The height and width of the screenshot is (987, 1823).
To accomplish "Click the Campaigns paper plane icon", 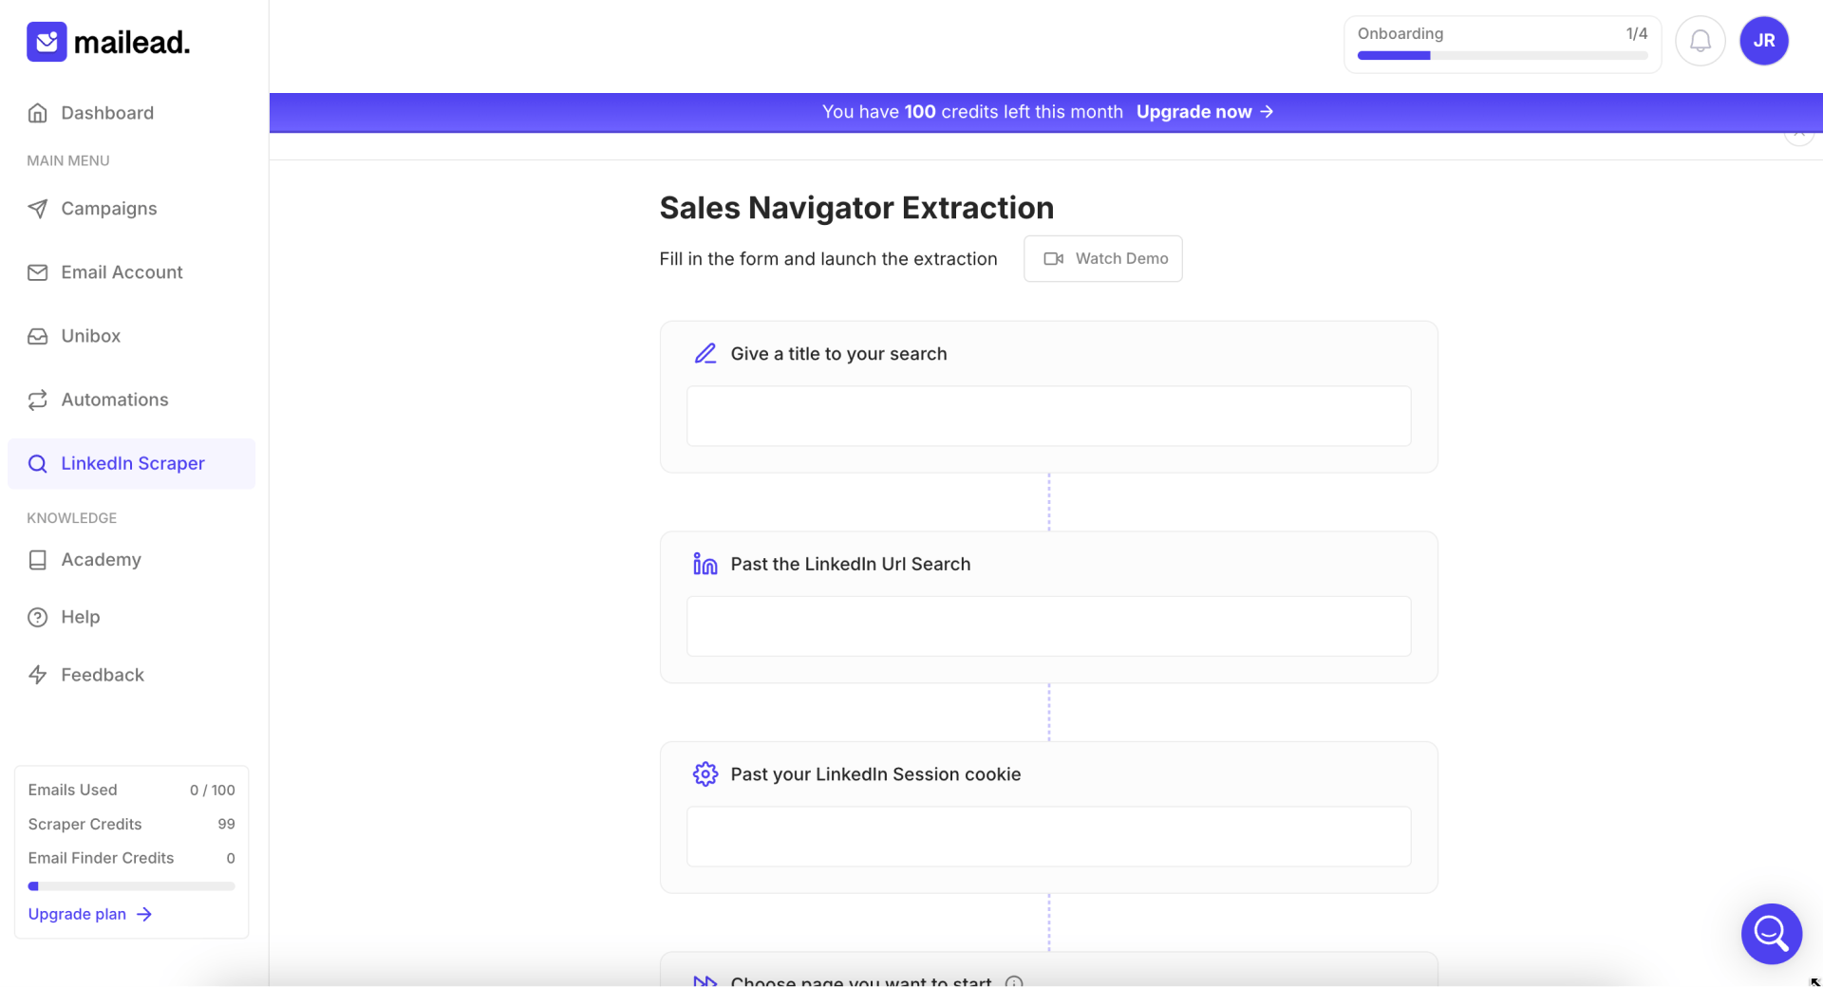I will tap(38, 209).
